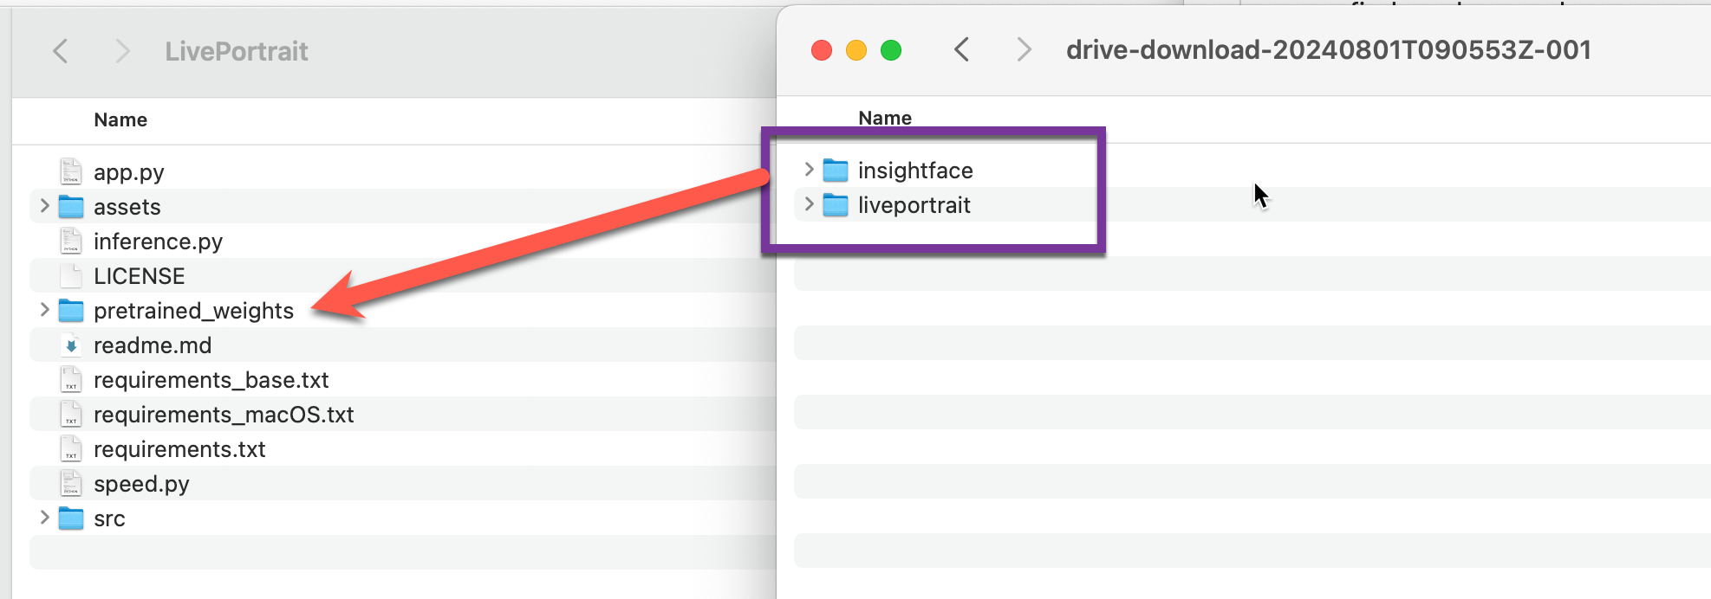The width and height of the screenshot is (1711, 599).
Task: Select pretrained_weights folder name
Action: pos(194,311)
